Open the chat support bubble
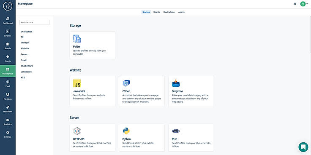 click(x=303, y=147)
